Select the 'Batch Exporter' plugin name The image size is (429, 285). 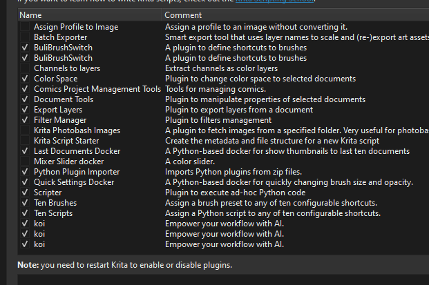click(61, 37)
